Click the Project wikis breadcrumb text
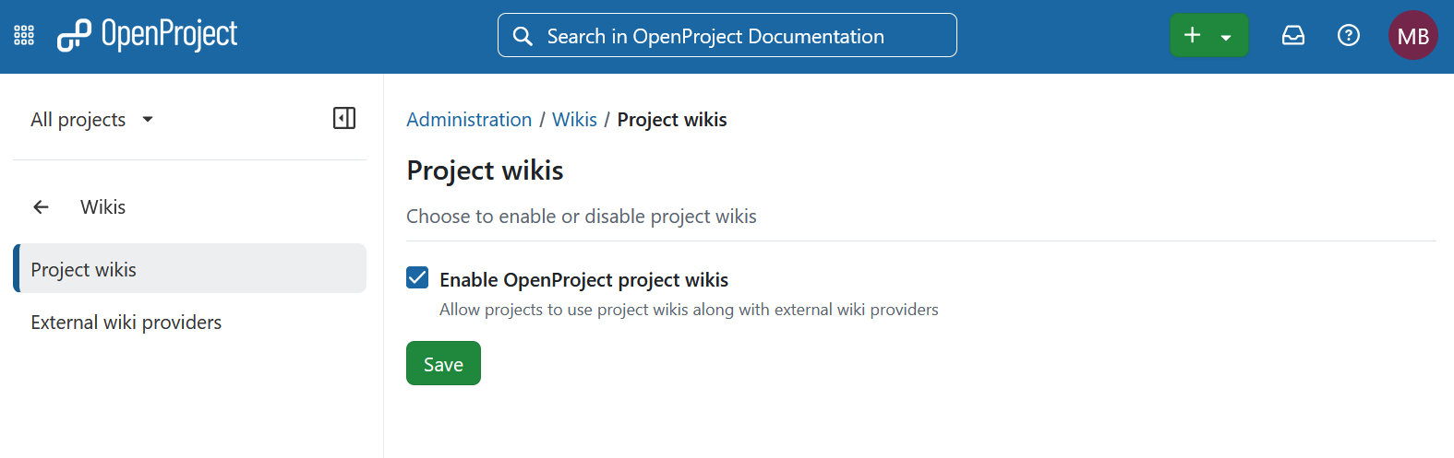This screenshot has width=1454, height=458. click(x=672, y=120)
